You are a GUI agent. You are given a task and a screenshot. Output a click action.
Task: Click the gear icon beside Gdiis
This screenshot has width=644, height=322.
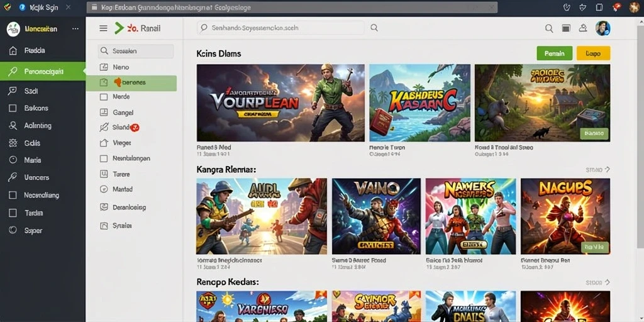[x=13, y=143]
